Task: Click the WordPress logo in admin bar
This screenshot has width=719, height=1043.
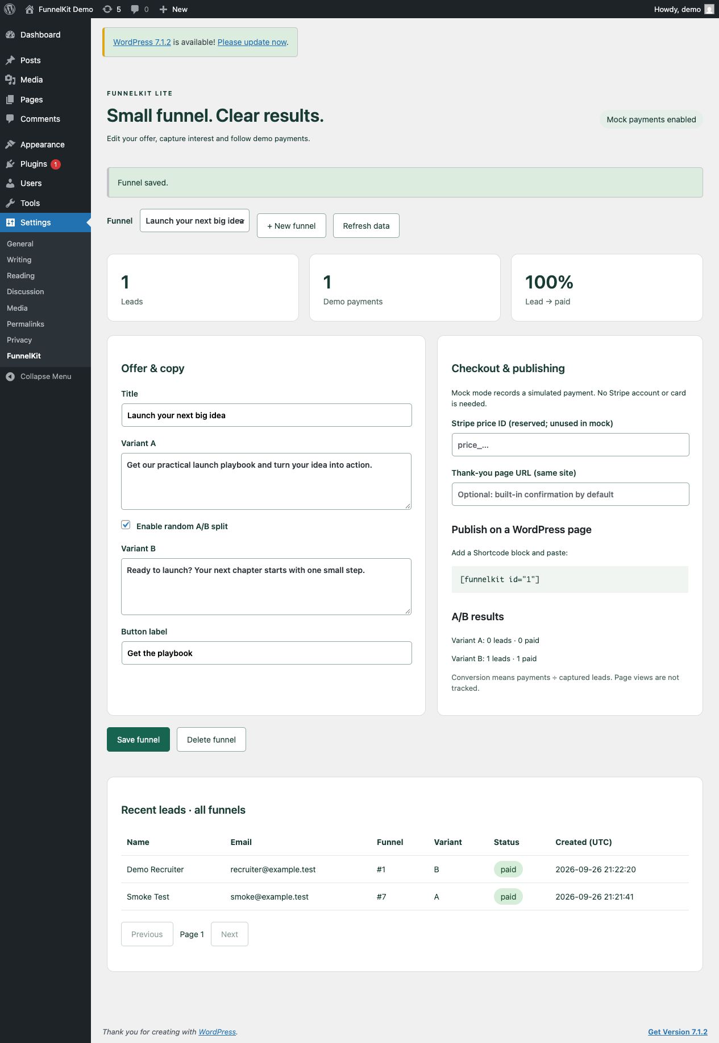Action: (x=10, y=9)
